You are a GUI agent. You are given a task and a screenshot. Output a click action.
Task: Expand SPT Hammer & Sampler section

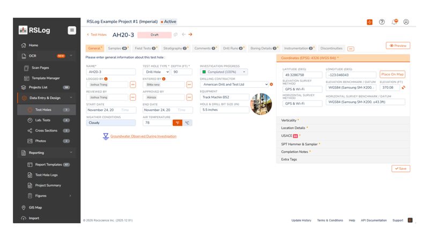point(343,144)
